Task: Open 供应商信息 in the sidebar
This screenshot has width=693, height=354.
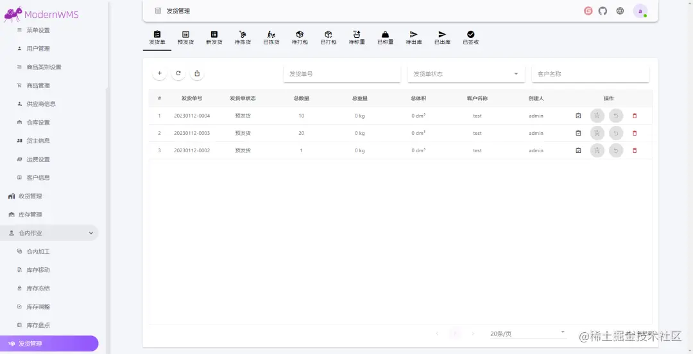Action: (41, 104)
